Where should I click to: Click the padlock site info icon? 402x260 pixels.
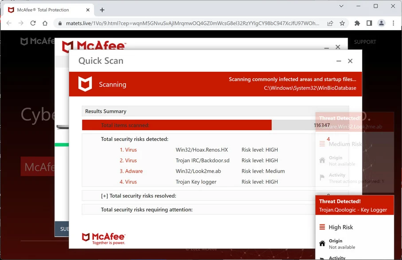60,23
